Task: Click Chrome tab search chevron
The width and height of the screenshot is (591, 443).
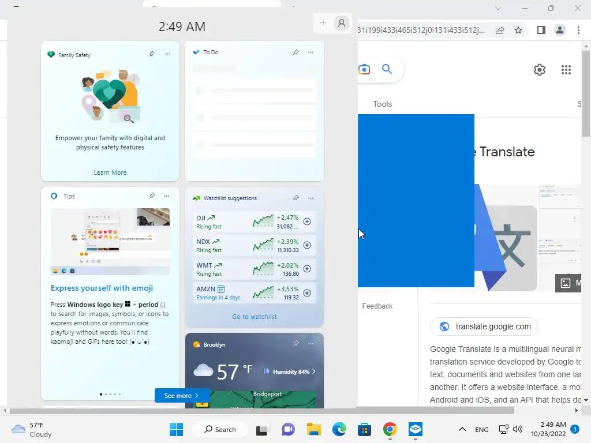Action: 498,8
